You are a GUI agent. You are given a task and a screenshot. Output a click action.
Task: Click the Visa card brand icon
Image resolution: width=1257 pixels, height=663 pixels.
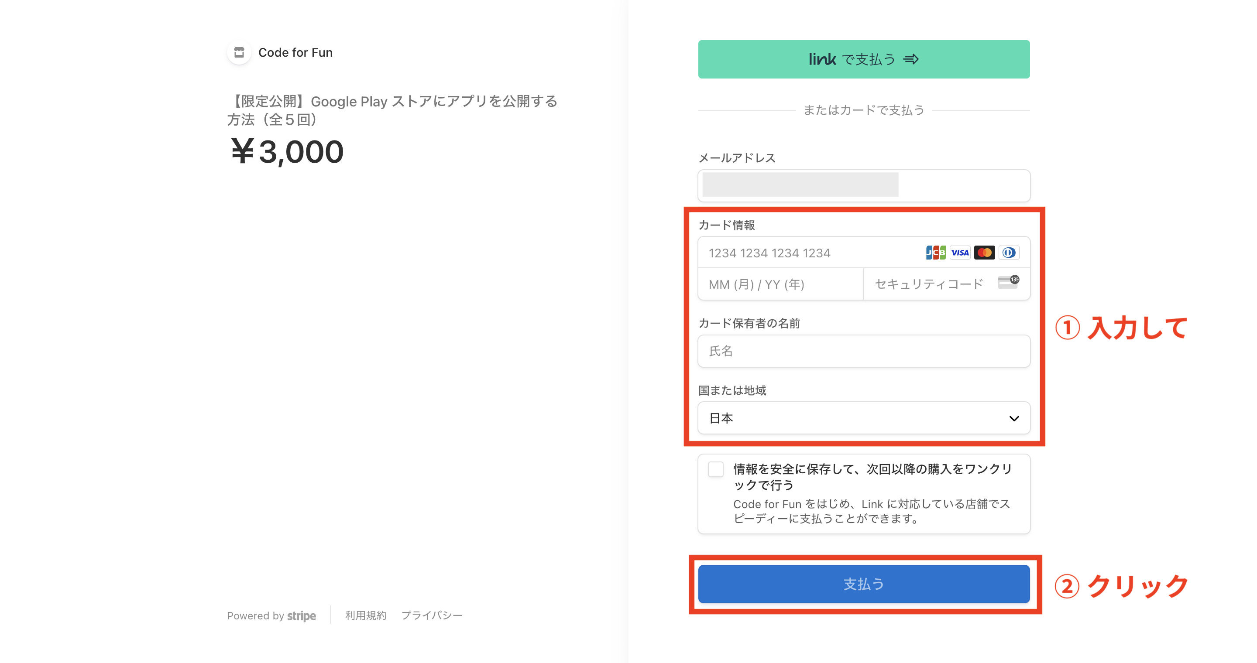pyautogui.click(x=960, y=253)
